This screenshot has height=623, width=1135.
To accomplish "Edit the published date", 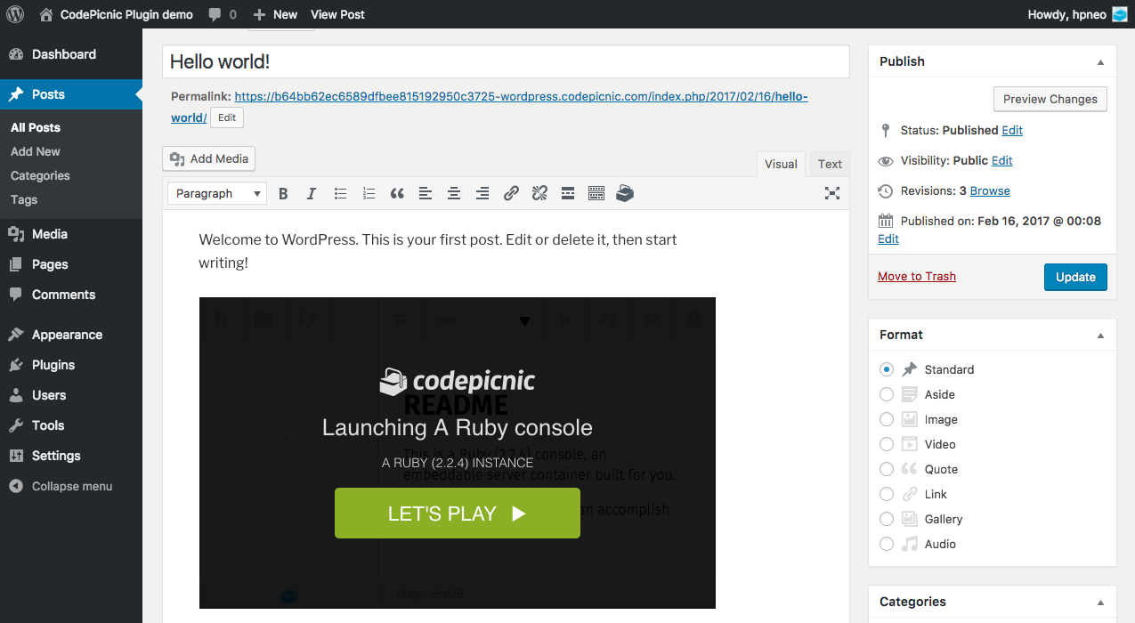I will pyautogui.click(x=888, y=239).
